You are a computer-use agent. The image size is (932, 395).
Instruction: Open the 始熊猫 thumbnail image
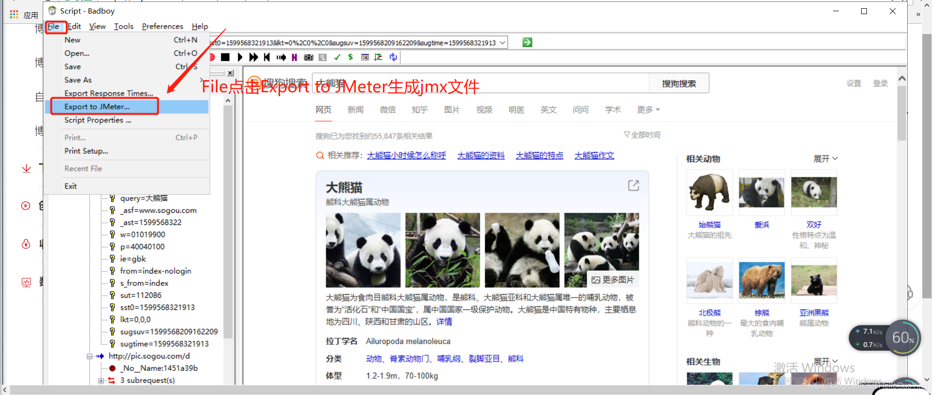[x=710, y=192]
